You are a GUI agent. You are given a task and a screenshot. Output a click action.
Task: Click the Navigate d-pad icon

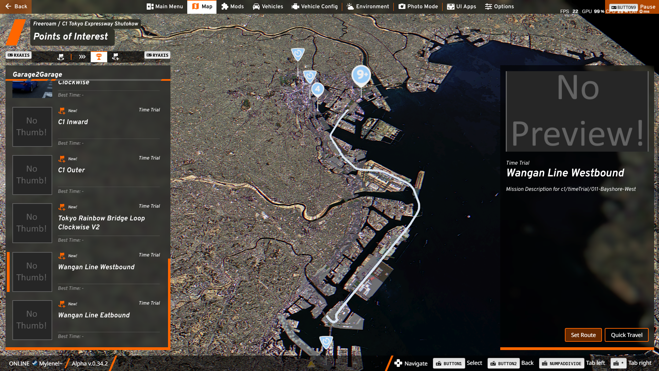398,363
